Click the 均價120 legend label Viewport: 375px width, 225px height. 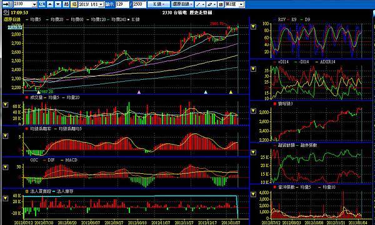coord(99,19)
